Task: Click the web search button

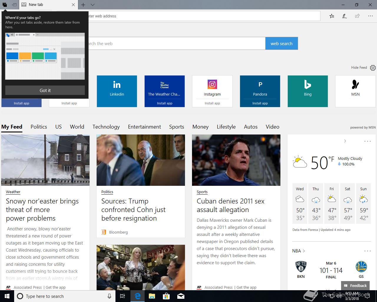Action: click(282, 43)
